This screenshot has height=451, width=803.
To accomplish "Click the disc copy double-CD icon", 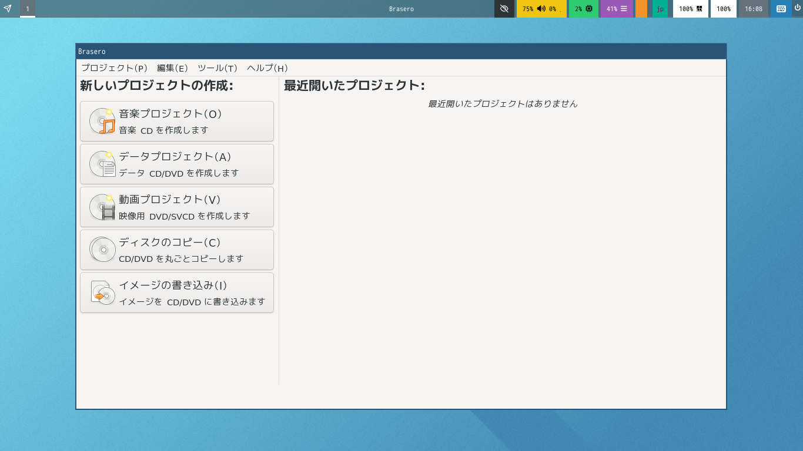I will click(102, 250).
